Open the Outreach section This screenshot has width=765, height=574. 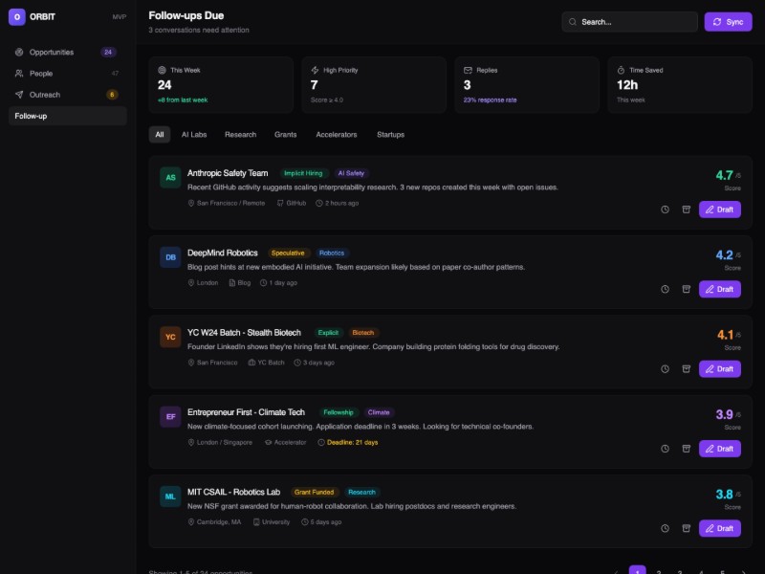pos(45,95)
